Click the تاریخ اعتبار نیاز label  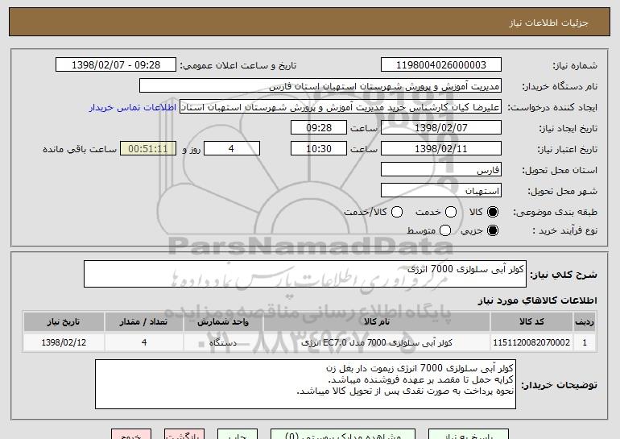[x=567, y=149]
